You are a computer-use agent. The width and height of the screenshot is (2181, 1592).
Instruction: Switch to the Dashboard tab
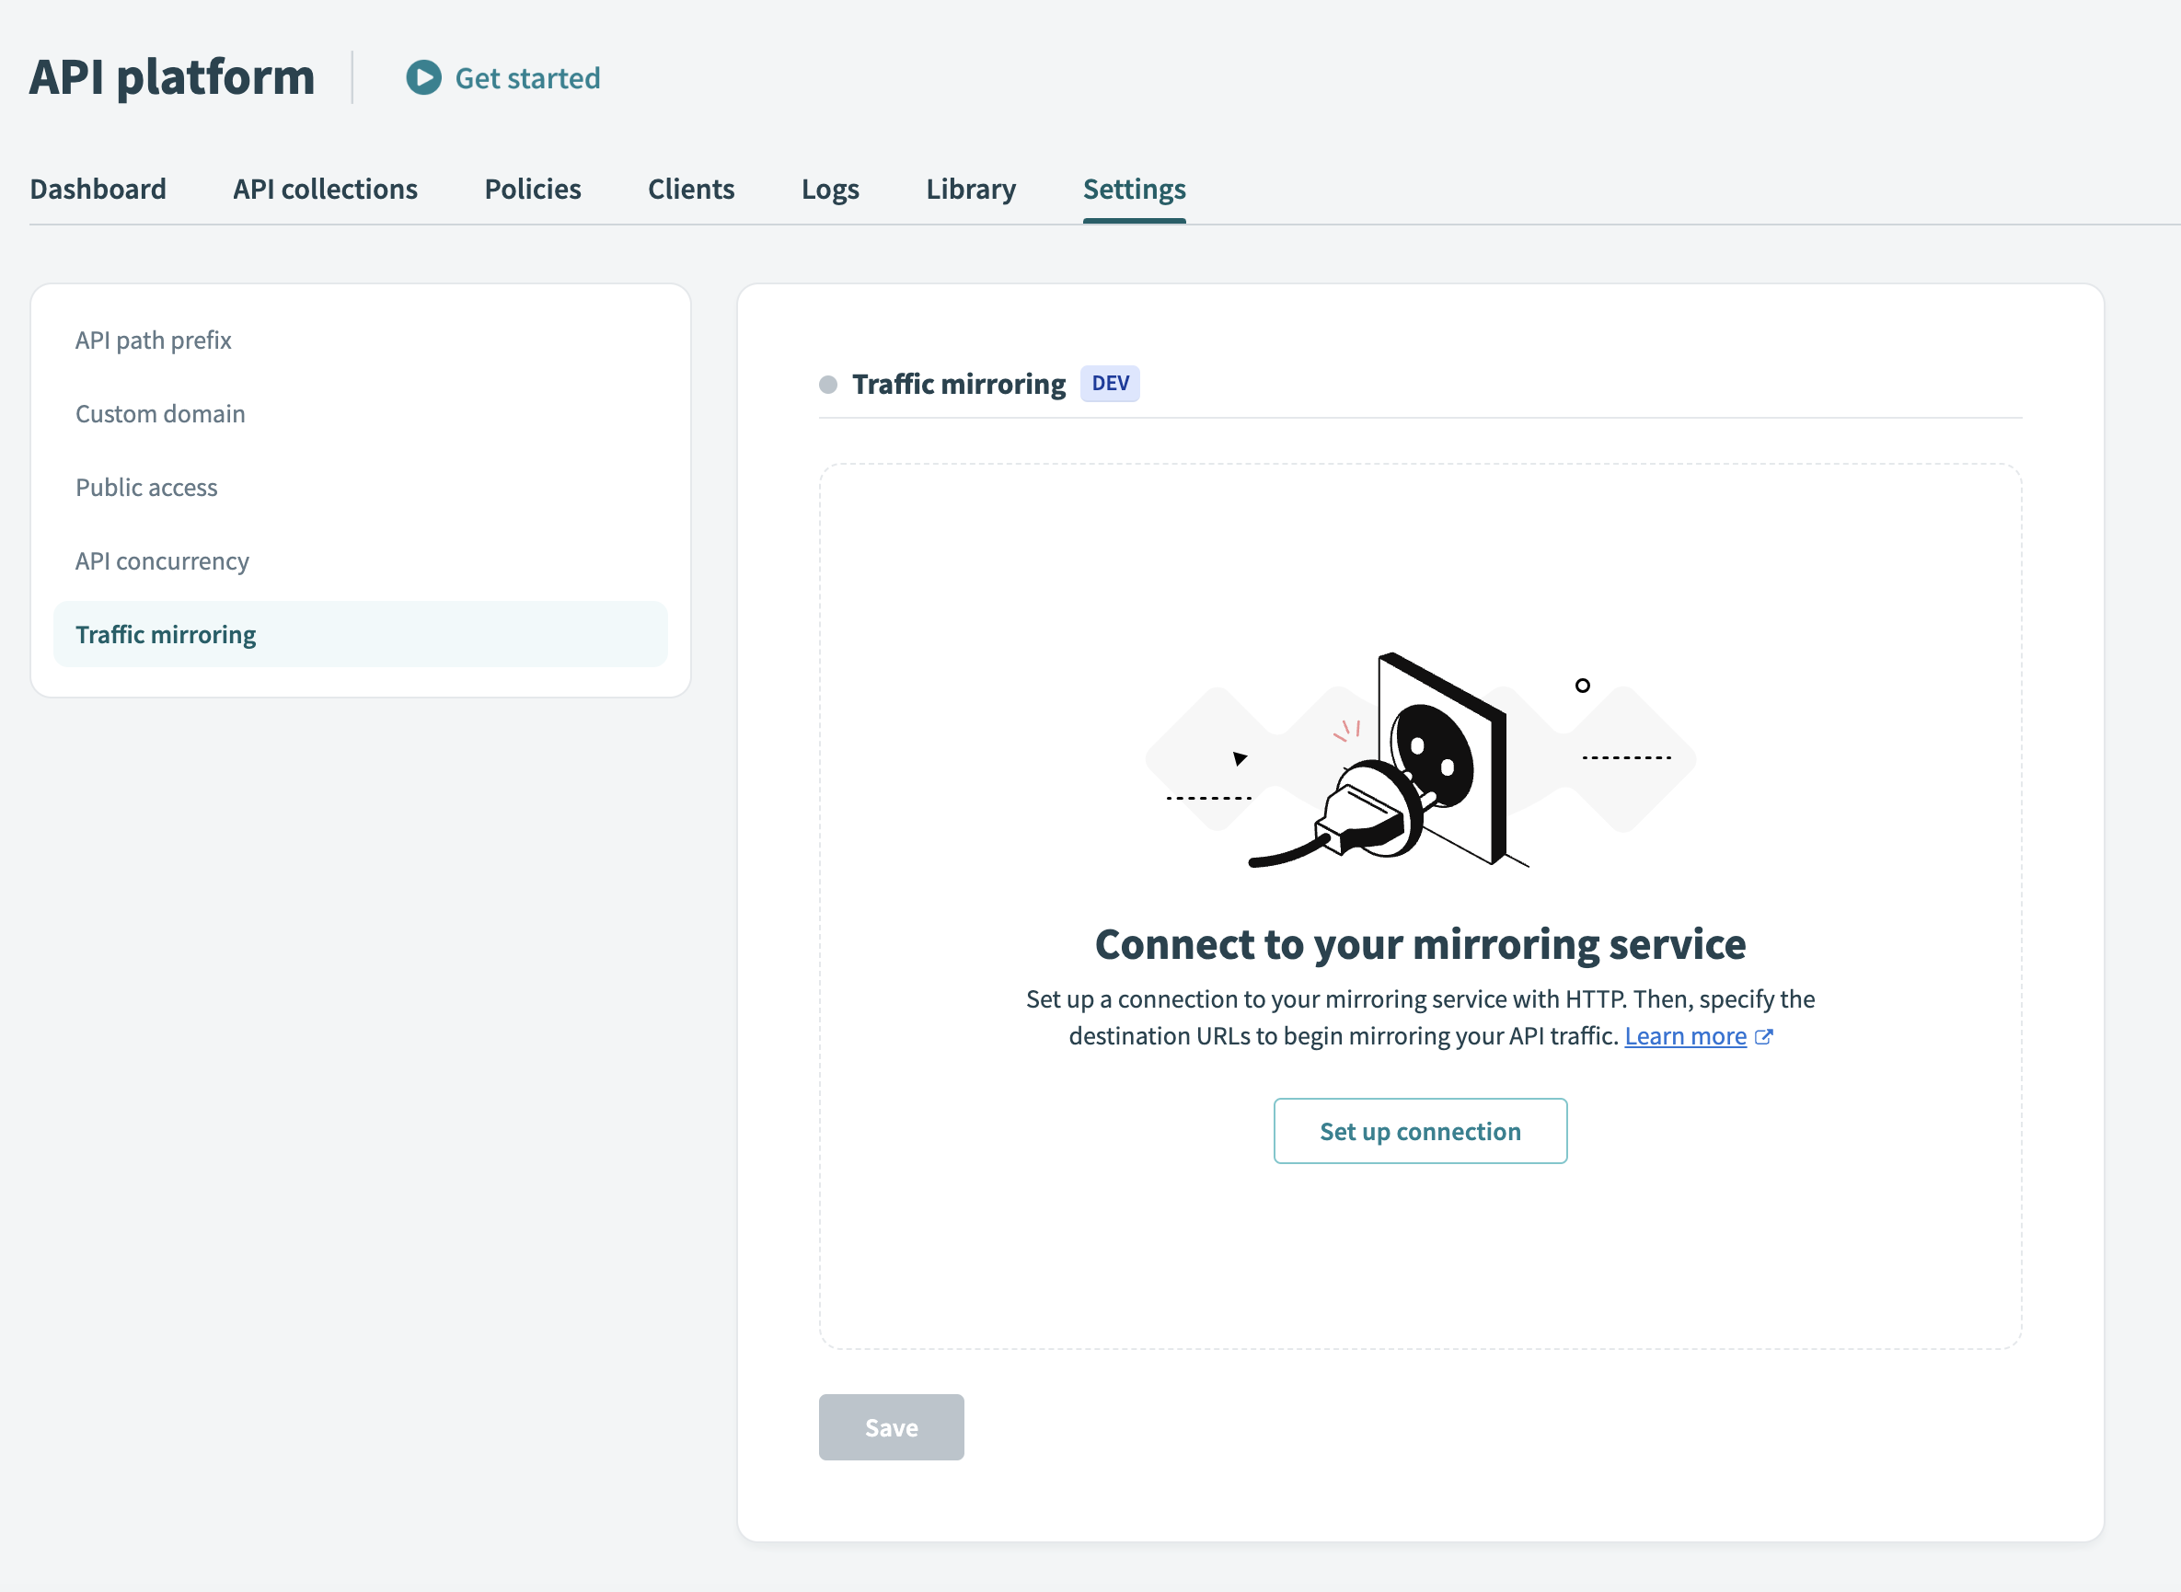[x=98, y=189]
